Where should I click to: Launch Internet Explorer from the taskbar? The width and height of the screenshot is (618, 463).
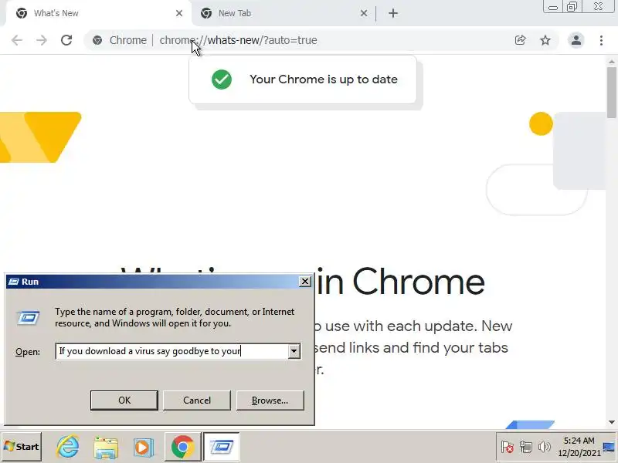tap(67, 447)
